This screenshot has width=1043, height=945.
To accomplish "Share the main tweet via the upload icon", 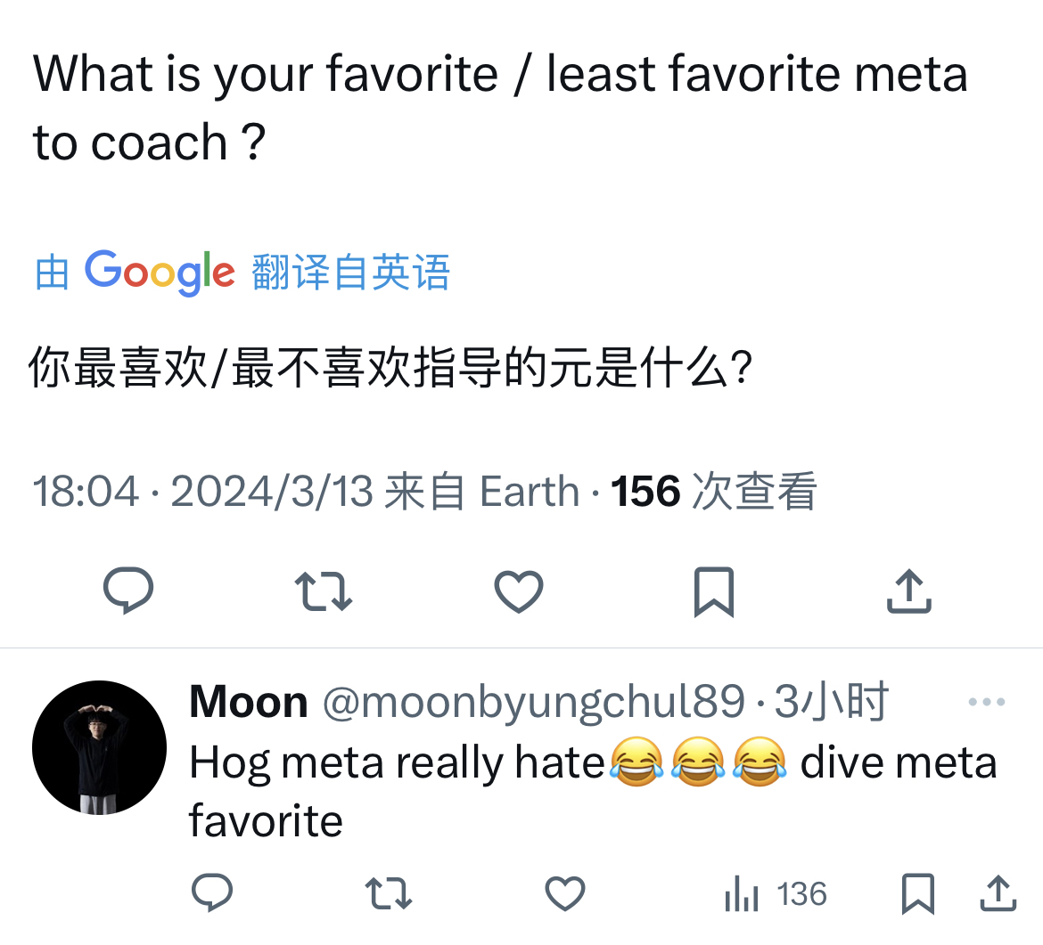I will pyautogui.click(x=908, y=590).
